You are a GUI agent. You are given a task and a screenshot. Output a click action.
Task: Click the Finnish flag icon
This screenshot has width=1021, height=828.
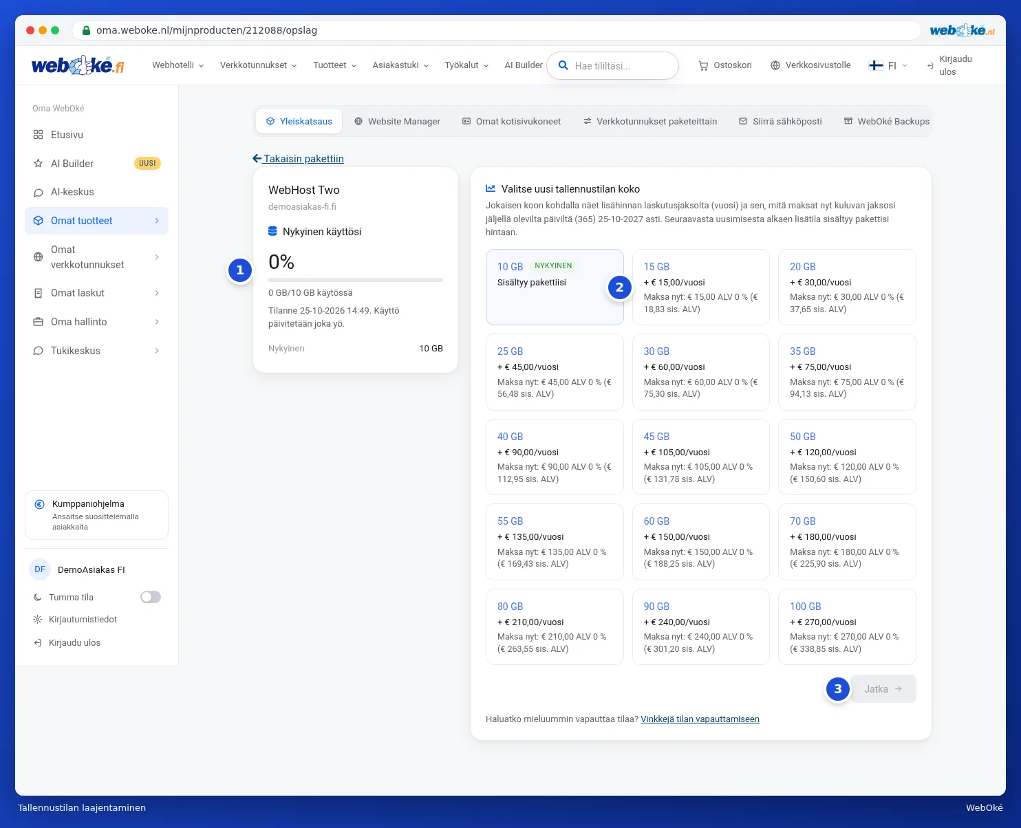tap(876, 65)
